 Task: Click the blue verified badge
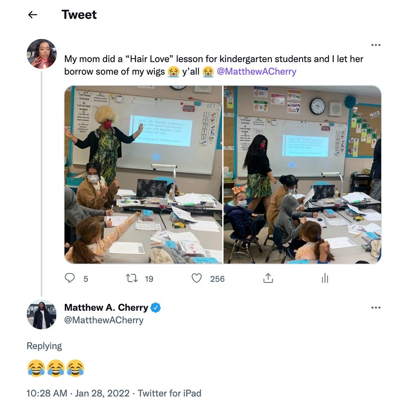(155, 308)
